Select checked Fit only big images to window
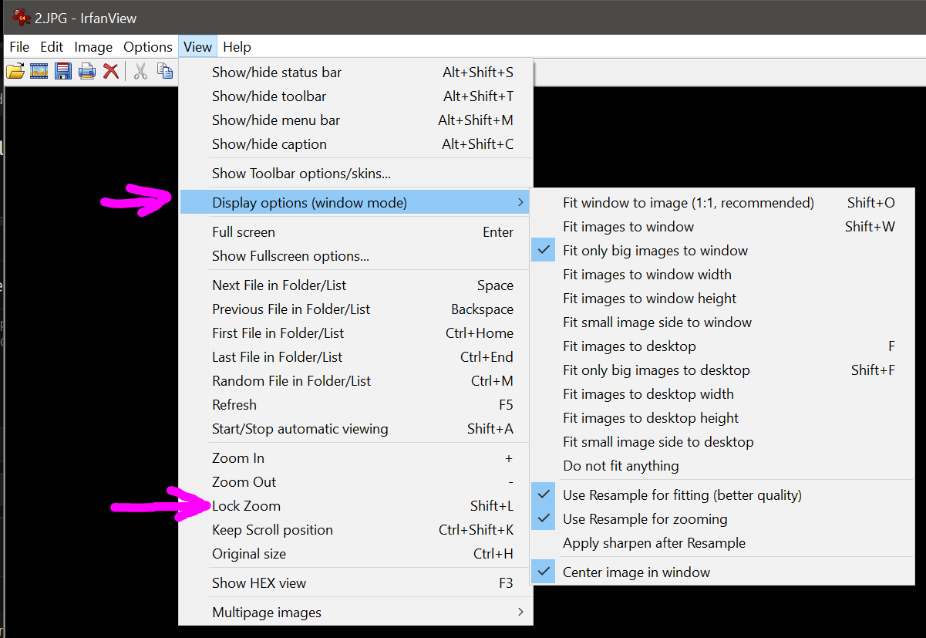The height and width of the screenshot is (638, 926). 722,251
